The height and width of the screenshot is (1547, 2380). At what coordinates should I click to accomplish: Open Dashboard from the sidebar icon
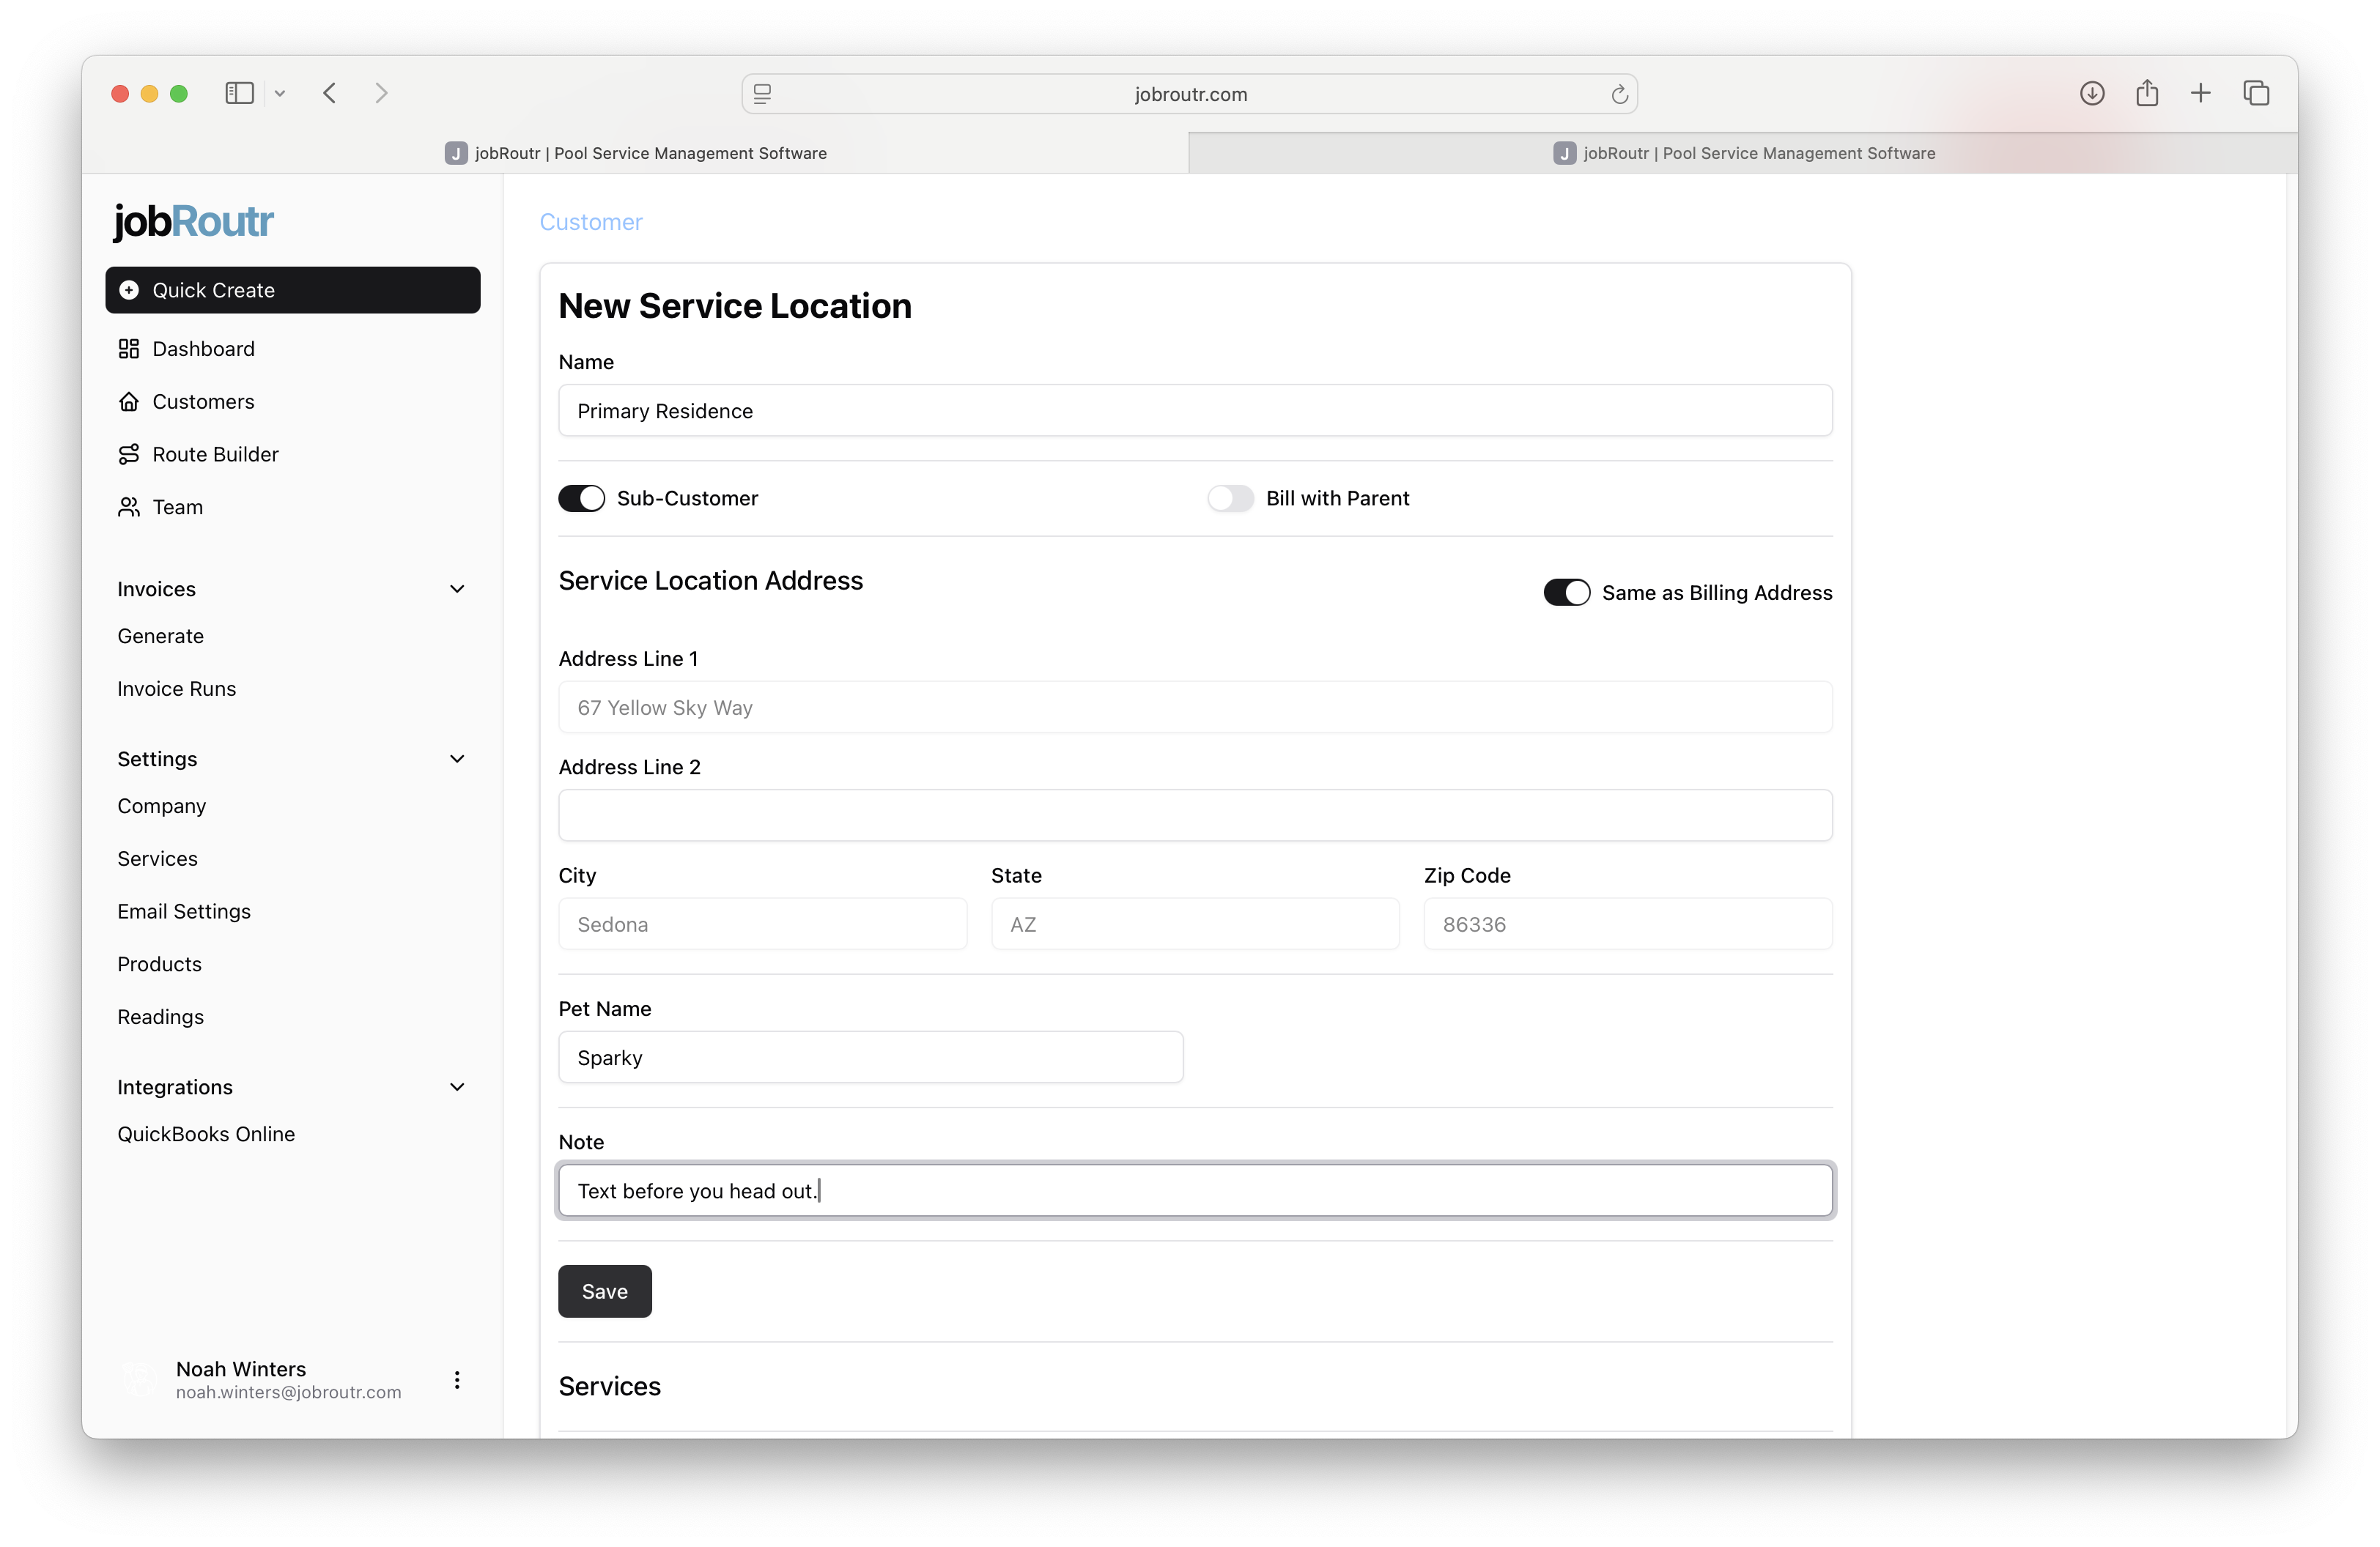pos(129,349)
